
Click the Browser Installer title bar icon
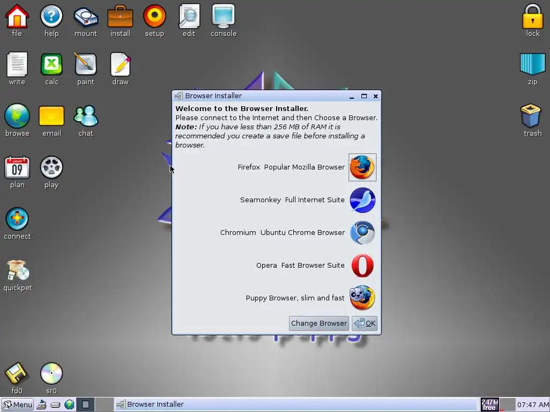(178, 95)
